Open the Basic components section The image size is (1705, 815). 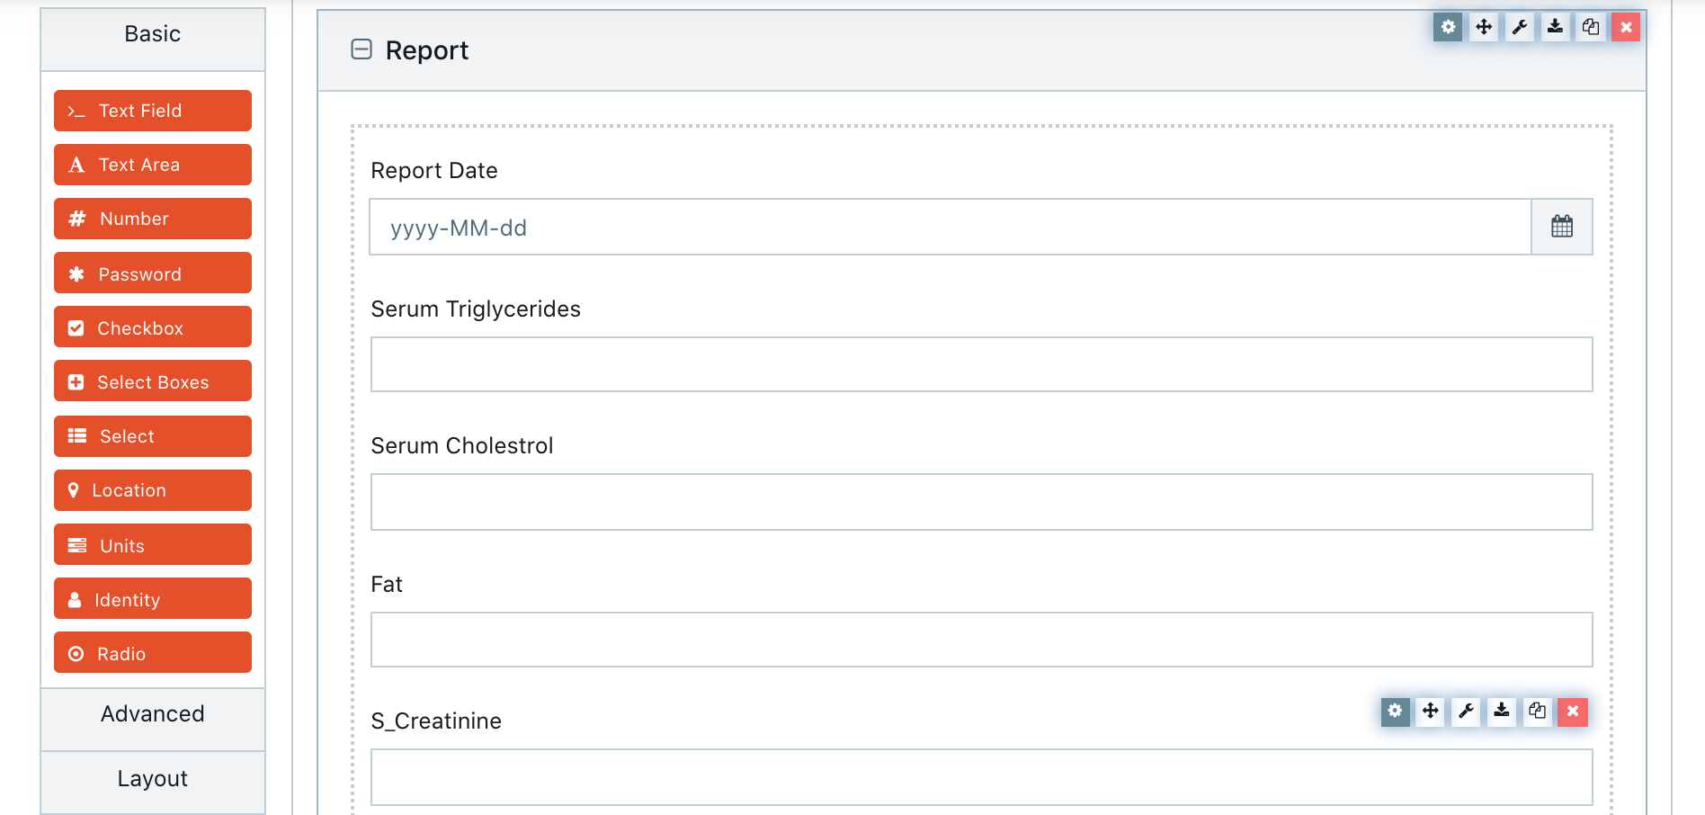tap(153, 34)
